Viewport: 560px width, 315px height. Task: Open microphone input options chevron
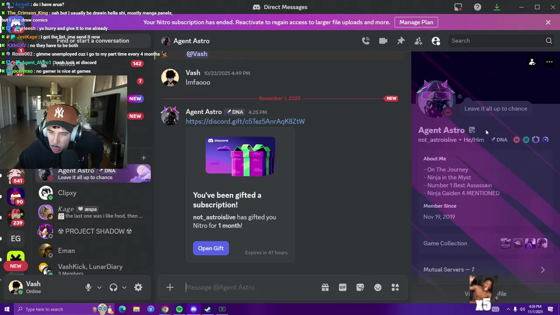(x=99, y=287)
